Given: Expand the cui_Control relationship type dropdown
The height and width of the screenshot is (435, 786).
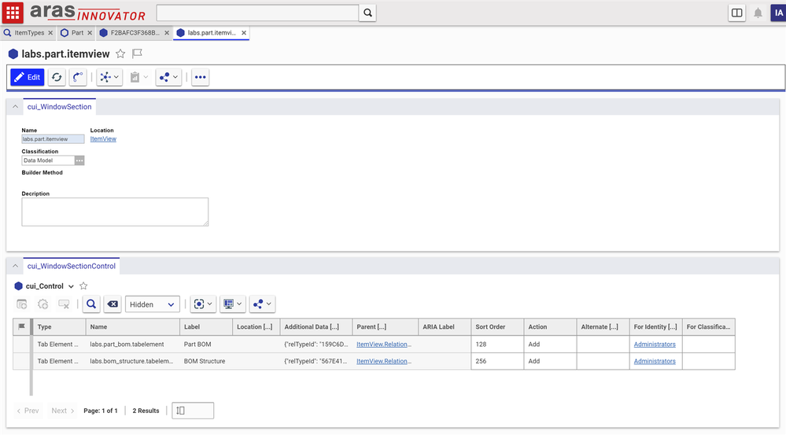Looking at the screenshot, I should [72, 286].
